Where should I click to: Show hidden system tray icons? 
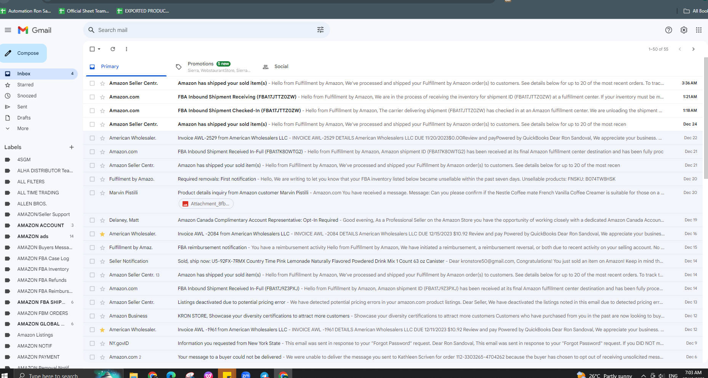click(x=643, y=376)
